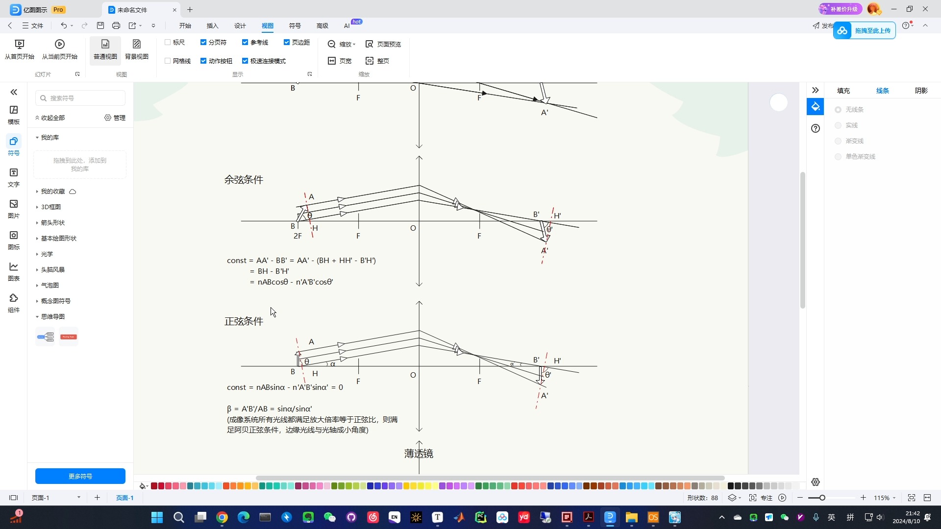Enable the 标尺 ruler checkbox
The image size is (941, 529).
[x=168, y=42]
